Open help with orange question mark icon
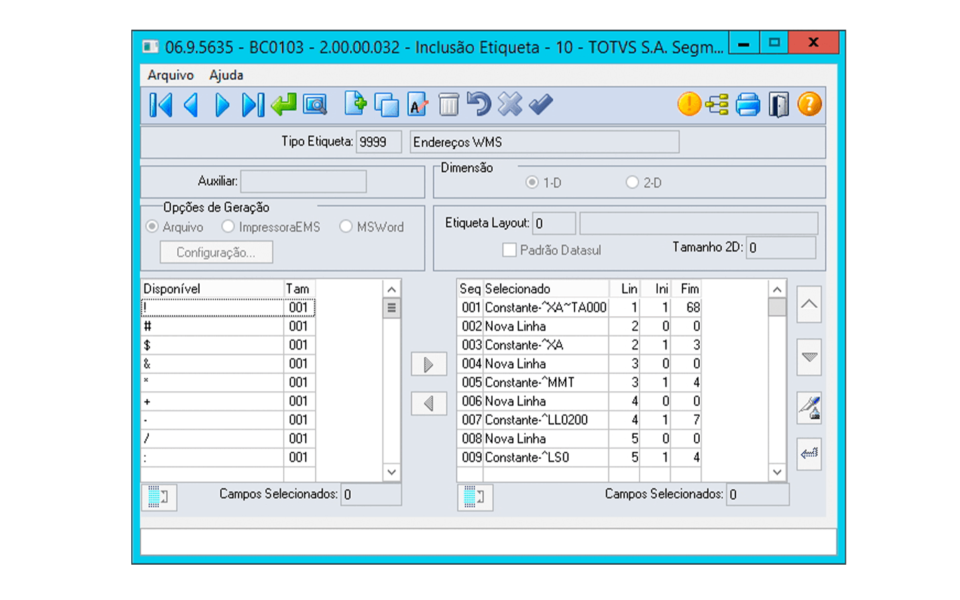Viewport: 960px width, 600px height. (x=809, y=105)
